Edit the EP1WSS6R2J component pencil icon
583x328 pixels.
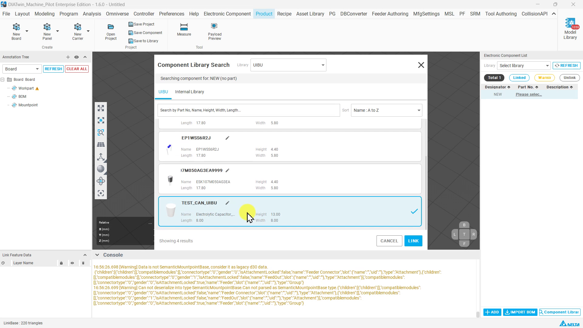point(227,138)
